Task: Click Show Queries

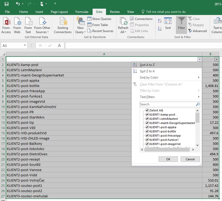Action: pyautogui.click(x=99, y=19)
